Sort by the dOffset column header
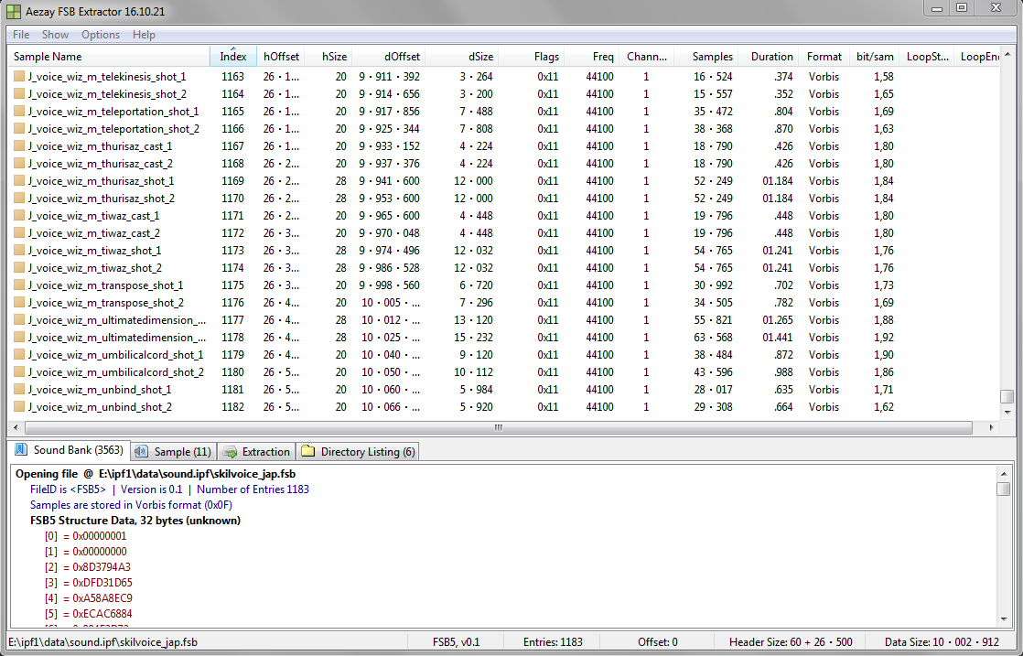This screenshot has height=656, width=1023. click(389, 56)
